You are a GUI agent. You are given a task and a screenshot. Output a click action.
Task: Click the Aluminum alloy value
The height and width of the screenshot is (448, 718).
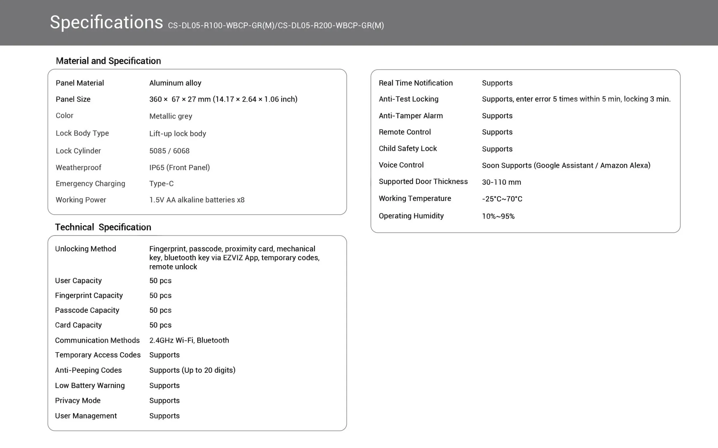tap(175, 83)
